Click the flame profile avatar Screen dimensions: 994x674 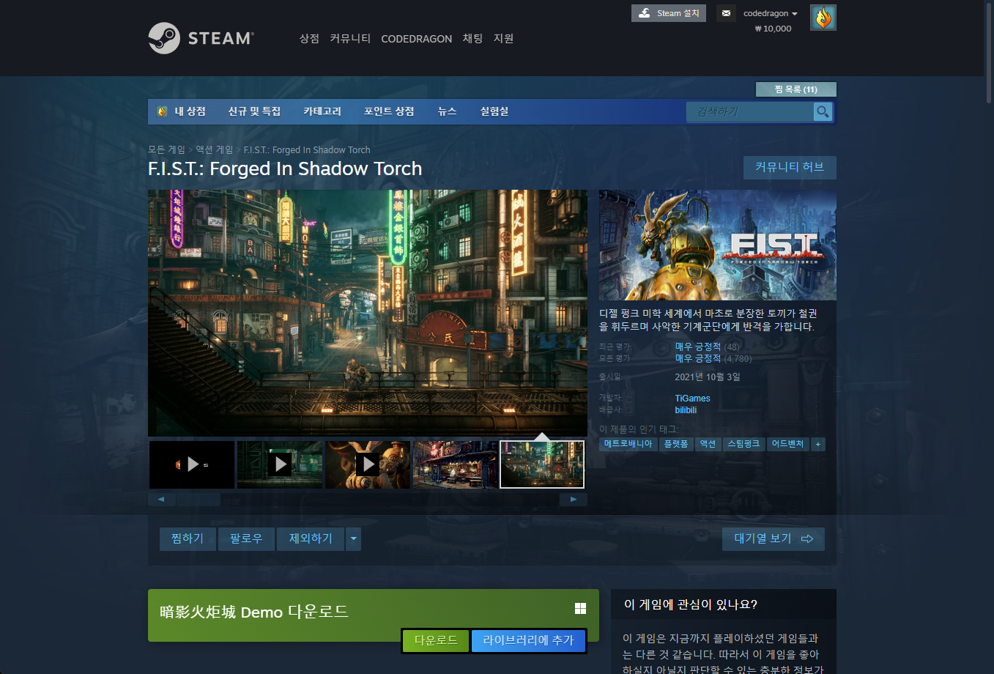[823, 18]
